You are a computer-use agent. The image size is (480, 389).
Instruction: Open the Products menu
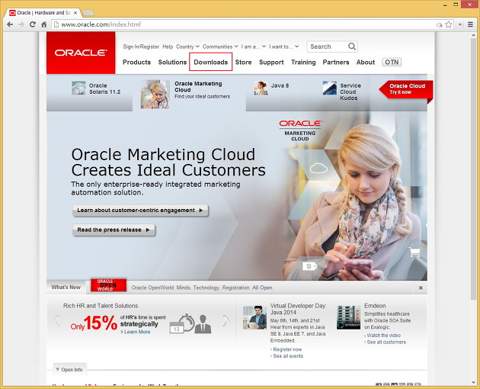[x=136, y=63]
